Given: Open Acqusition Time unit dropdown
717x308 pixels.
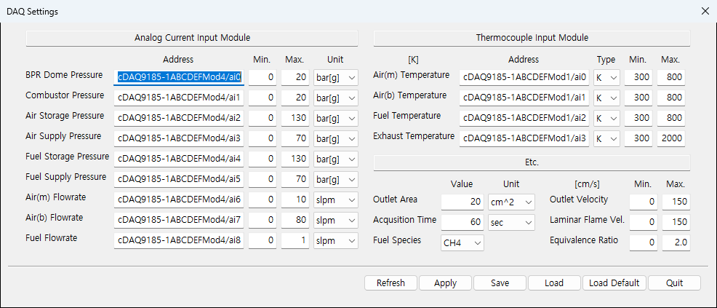Looking at the screenshot, I should point(511,222).
